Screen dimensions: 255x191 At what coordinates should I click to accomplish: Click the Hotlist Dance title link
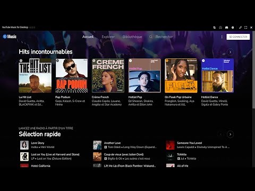209,97
